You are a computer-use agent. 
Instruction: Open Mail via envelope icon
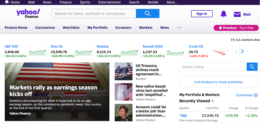(237, 14)
